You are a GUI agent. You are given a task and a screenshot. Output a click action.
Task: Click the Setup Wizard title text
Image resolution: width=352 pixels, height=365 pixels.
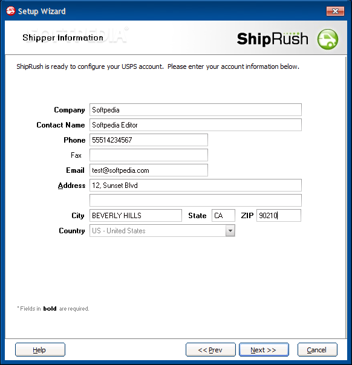pos(42,11)
